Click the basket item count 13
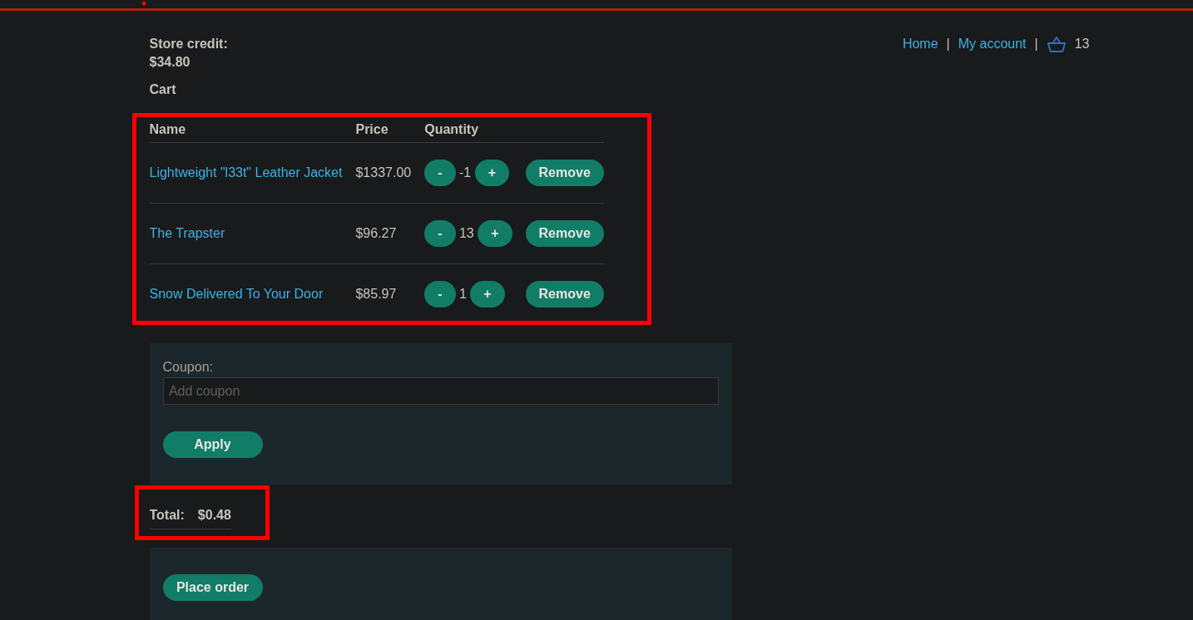The image size is (1193, 620). 1082,44
